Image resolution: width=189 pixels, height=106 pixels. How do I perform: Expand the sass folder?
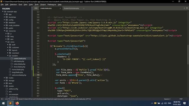click(x=6, y=39)
